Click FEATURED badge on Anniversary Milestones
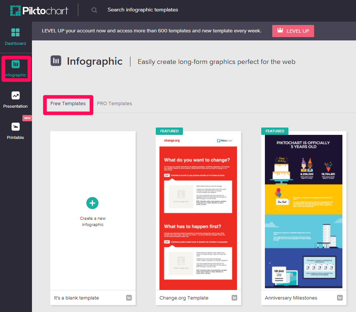This screenshot has width=356, height=312. (x=275, y=131)
